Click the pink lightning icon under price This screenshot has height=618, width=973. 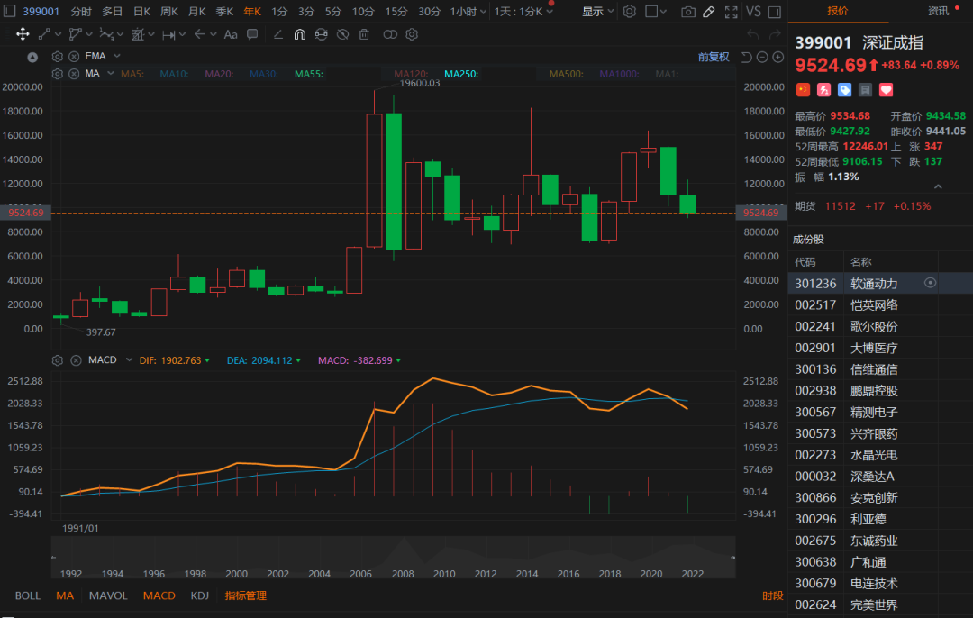click(x=823, y=90)
